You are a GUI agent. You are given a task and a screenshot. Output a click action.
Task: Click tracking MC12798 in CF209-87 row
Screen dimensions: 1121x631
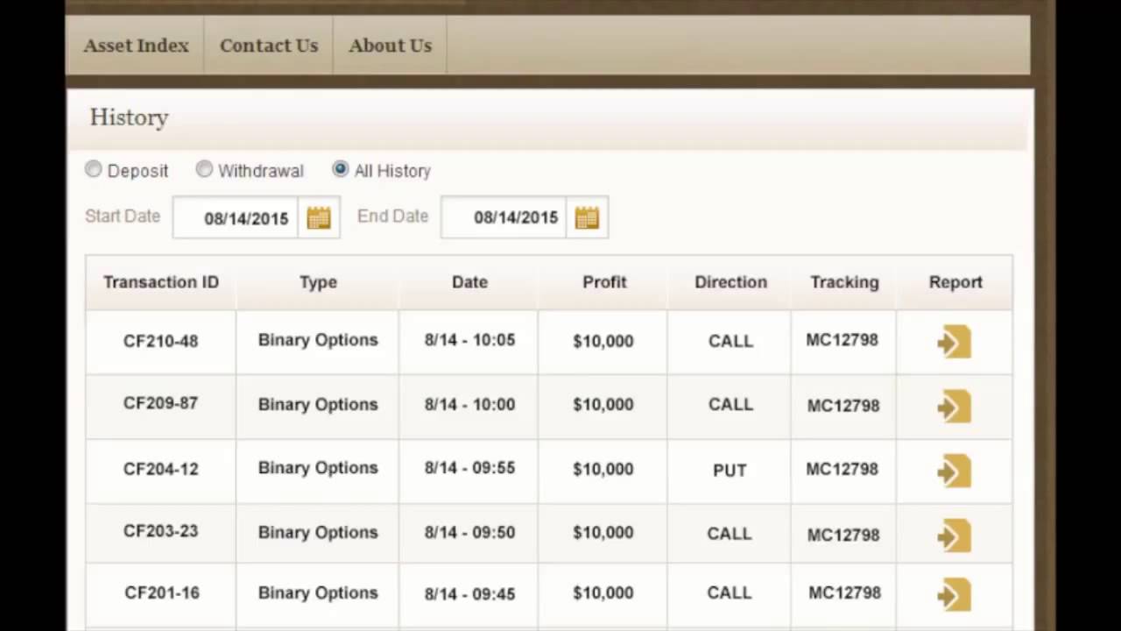[843, 406]
